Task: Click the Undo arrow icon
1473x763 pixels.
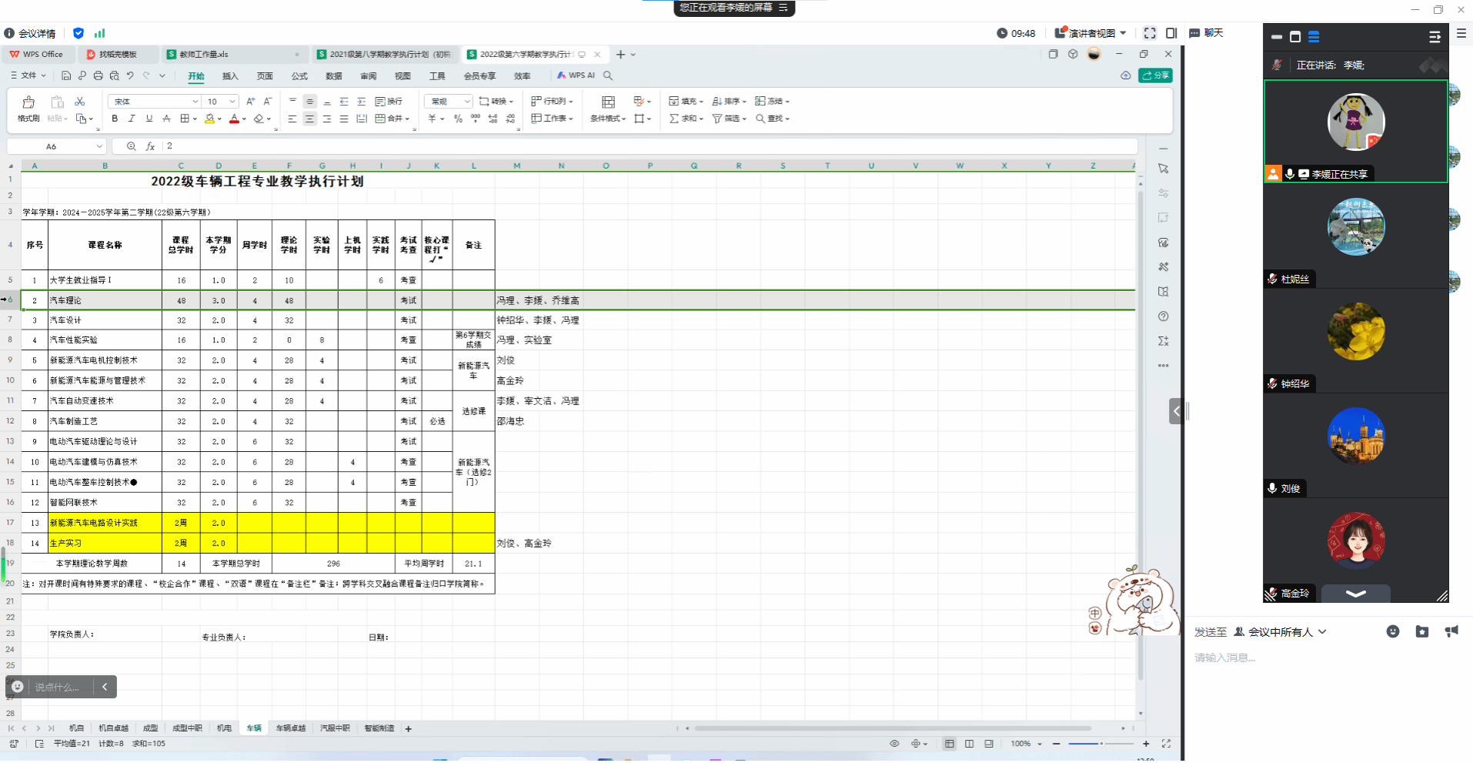Action: pyautogui.click(x=130, y=75)
